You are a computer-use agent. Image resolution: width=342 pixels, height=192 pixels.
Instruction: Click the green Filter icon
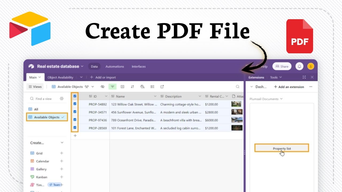tap(112, 87)
